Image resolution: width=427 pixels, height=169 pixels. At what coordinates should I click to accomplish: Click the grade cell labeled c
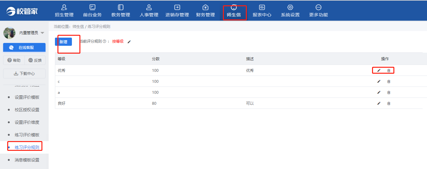pos(59,82)
